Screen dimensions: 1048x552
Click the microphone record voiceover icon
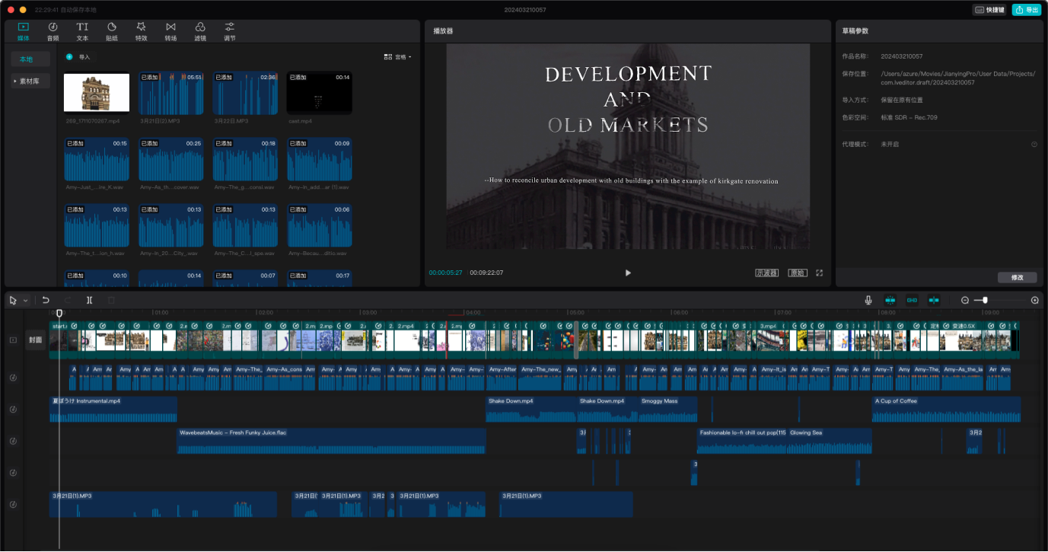pyautogui.click(x=868, y=300)
